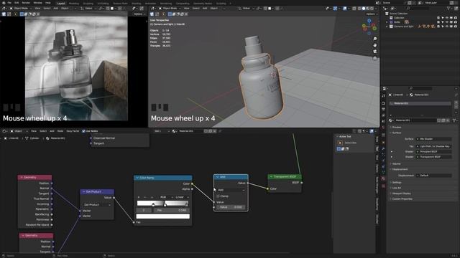This screenshot has height=258, width=460.
Task: Open the Render properties tab
Action: click(383, 103)
